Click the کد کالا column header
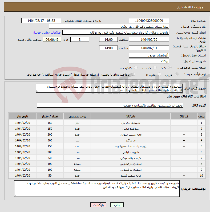 tap(184, 116)
